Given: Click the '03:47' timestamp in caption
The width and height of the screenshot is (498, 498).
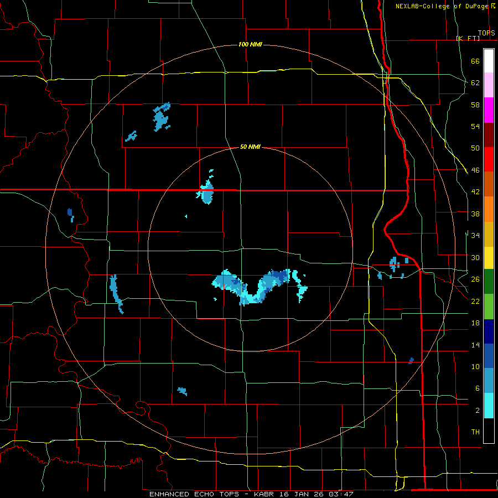Looking at the screenshot, I should click(x=341, y=494).
